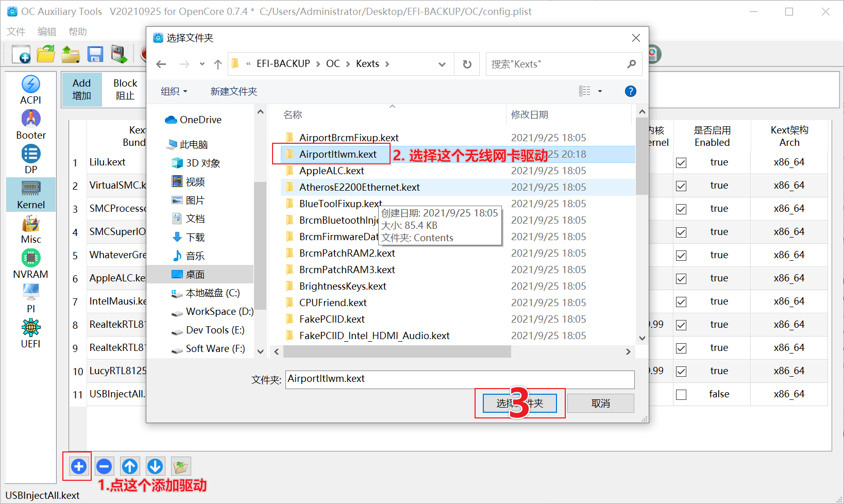844x504 pixels.
Task: Toggle Enabled checkbox for row 4 SMCSuperIO
Action: [681, 232]
